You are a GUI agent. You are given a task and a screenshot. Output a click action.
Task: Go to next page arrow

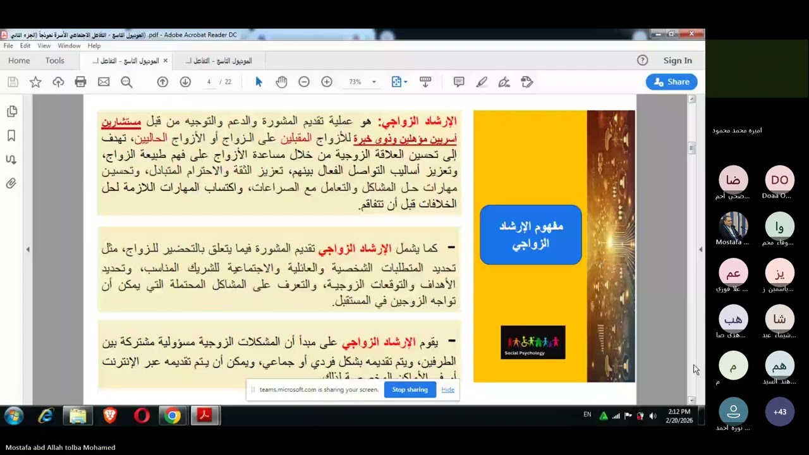pyautogui.click(x=185, y=82)
